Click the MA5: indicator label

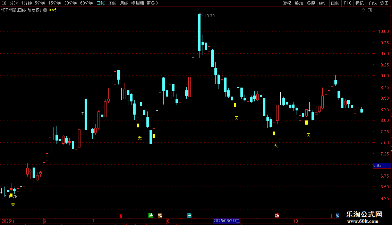[53, 10]
